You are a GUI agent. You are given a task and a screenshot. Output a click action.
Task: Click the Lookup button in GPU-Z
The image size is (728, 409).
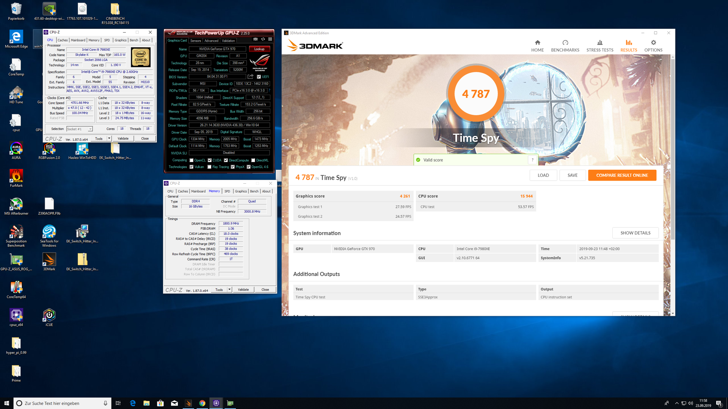click(259, 49)
